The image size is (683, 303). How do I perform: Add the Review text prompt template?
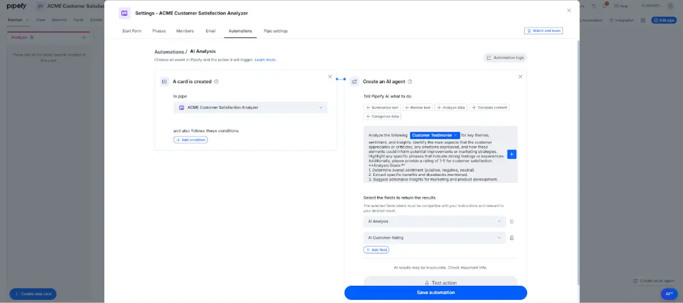click(418, 107)
